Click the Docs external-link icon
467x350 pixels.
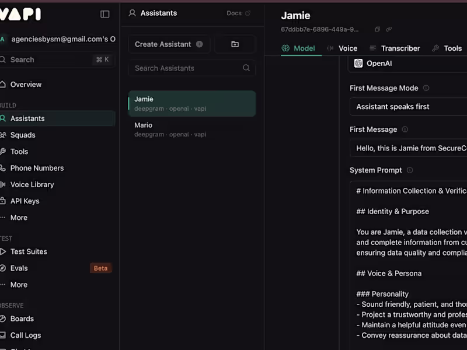pos(248,13)
